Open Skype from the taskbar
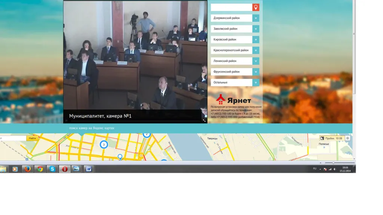Screen dimensions: 383x215 [52, 169]
